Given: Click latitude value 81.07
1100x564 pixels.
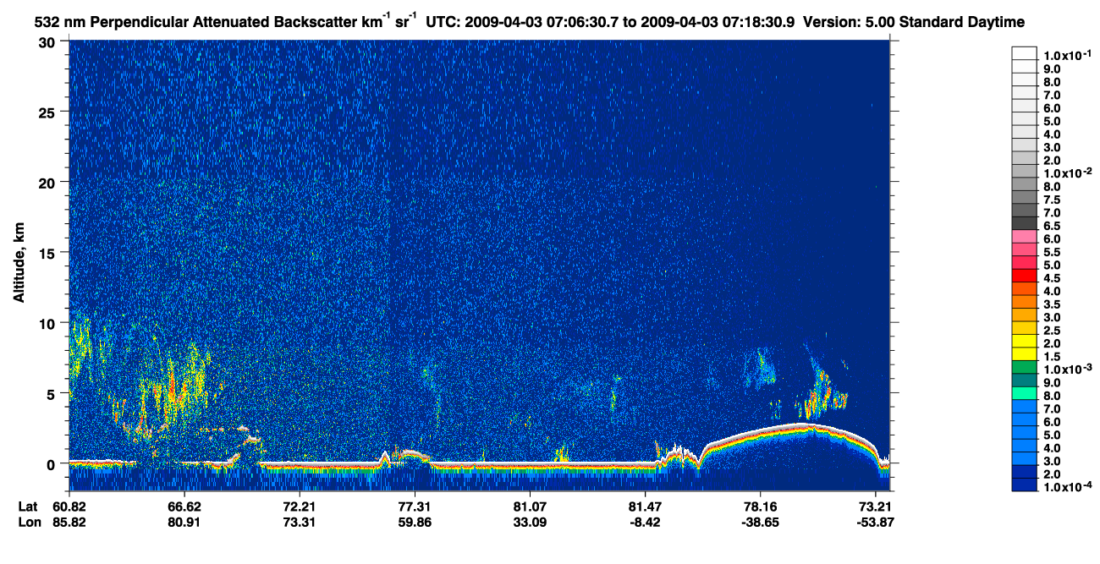Looking at the screenshot, I should (x=530, y=507).
